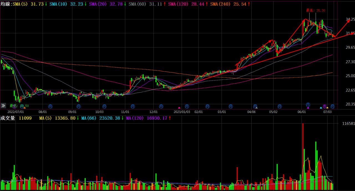Click the cyan triangle event marker near 07/03
The image size is (355, 191).
[x=321, y=107]
